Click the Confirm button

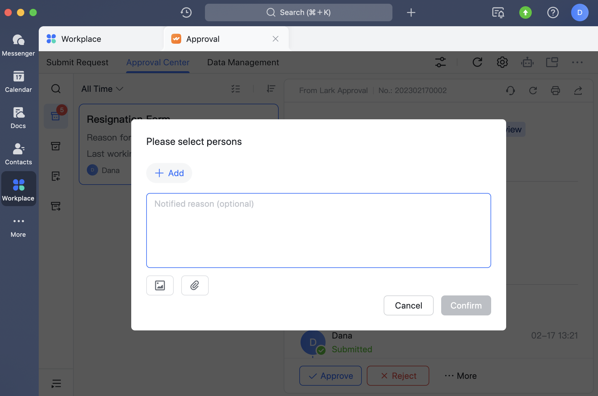pyautogui.click(x=466, y=305)
